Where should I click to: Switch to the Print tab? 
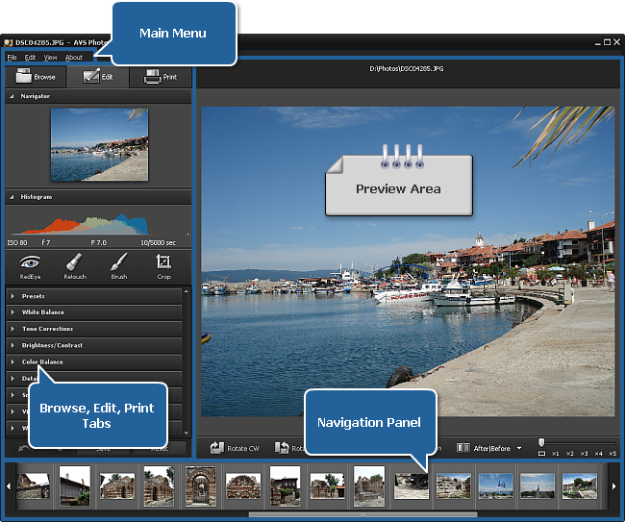click(160, 77)
